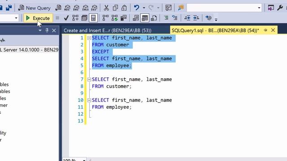
Task: Toggle Include Live Query Statistics
Action: coord(115,18)
